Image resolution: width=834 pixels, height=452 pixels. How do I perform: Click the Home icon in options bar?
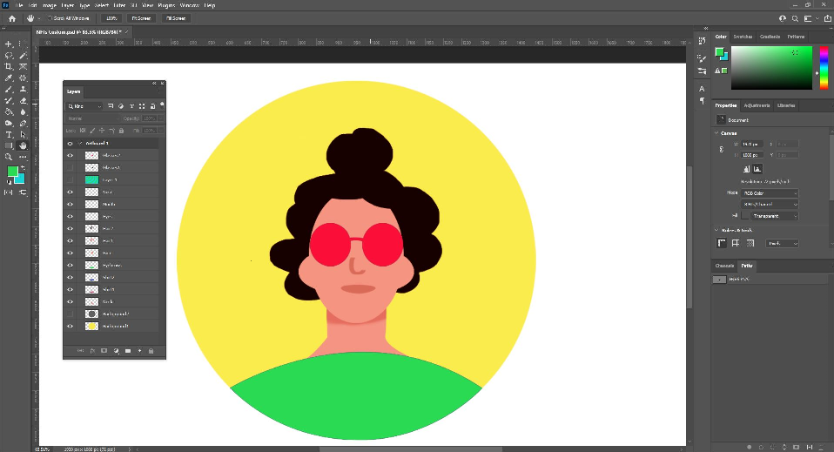click(x=11, y=18)
